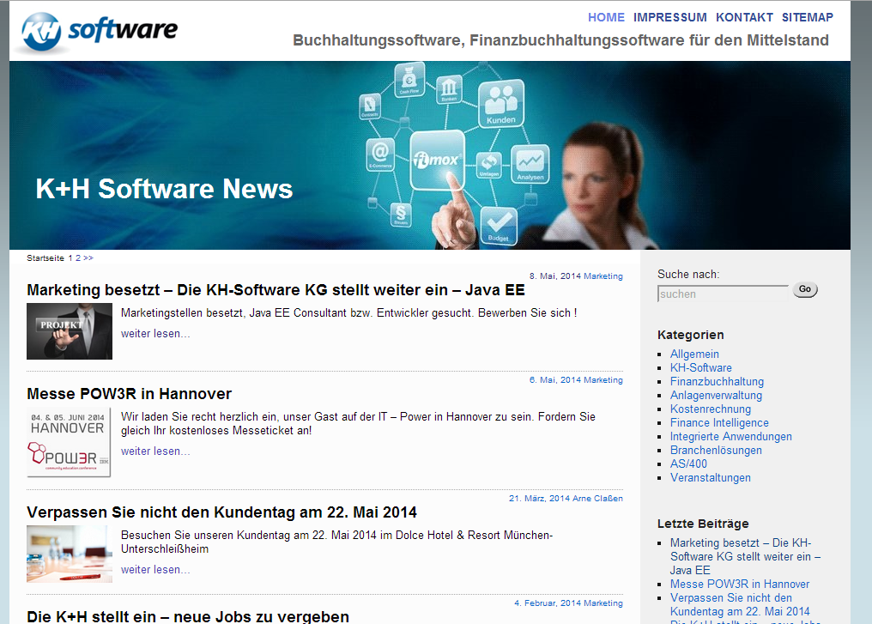Viewport: 872px width, 624px height.
Task: Click the >> next page link
Action: click(88, 258)
